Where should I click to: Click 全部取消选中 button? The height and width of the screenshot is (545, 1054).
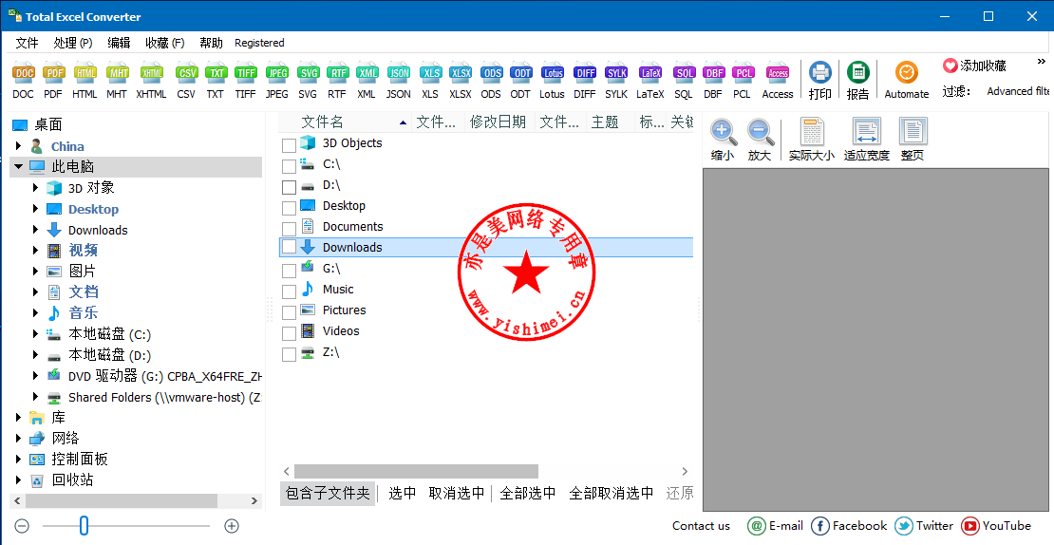point(611,494)
